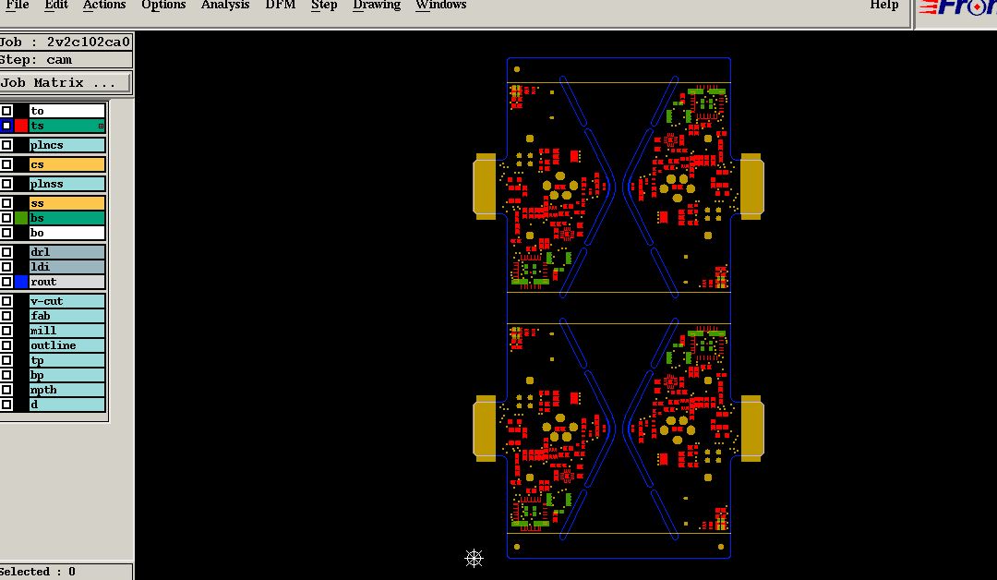This screenshot has width=997, height=580.
Task: Toggle the checkbox for layer tp
Action: (7, 360)
